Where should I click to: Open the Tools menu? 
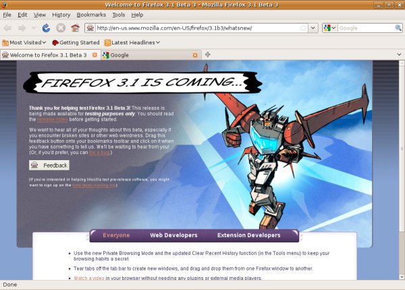point(119,15)
